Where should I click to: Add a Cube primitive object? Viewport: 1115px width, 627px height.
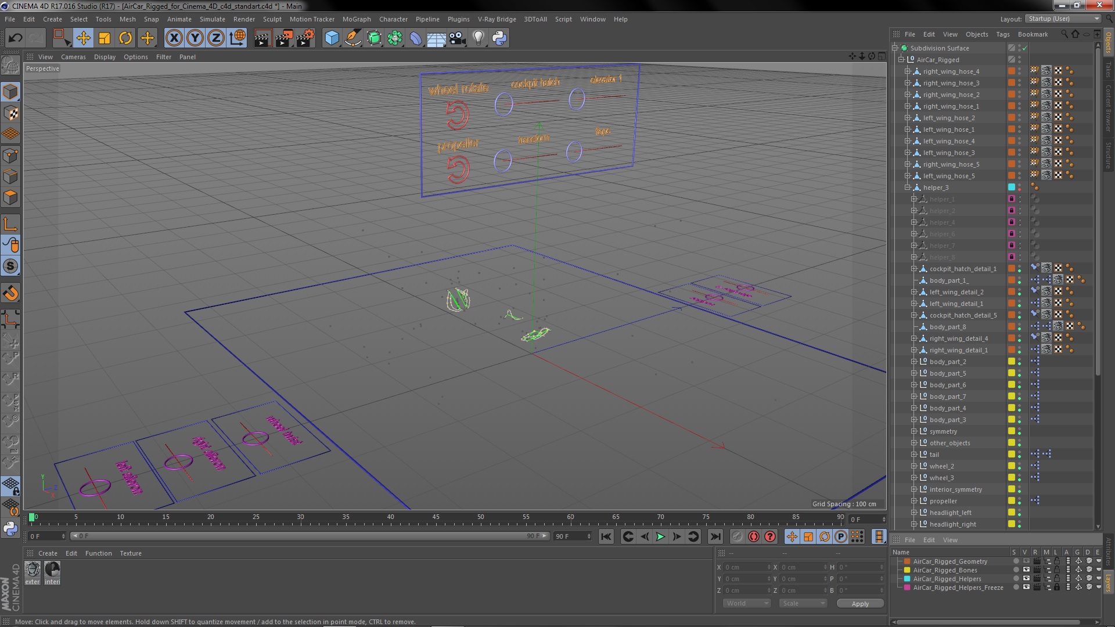point(332,38)
